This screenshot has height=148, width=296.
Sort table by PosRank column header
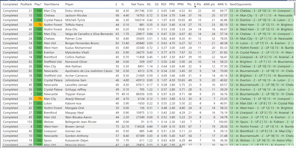26,4
